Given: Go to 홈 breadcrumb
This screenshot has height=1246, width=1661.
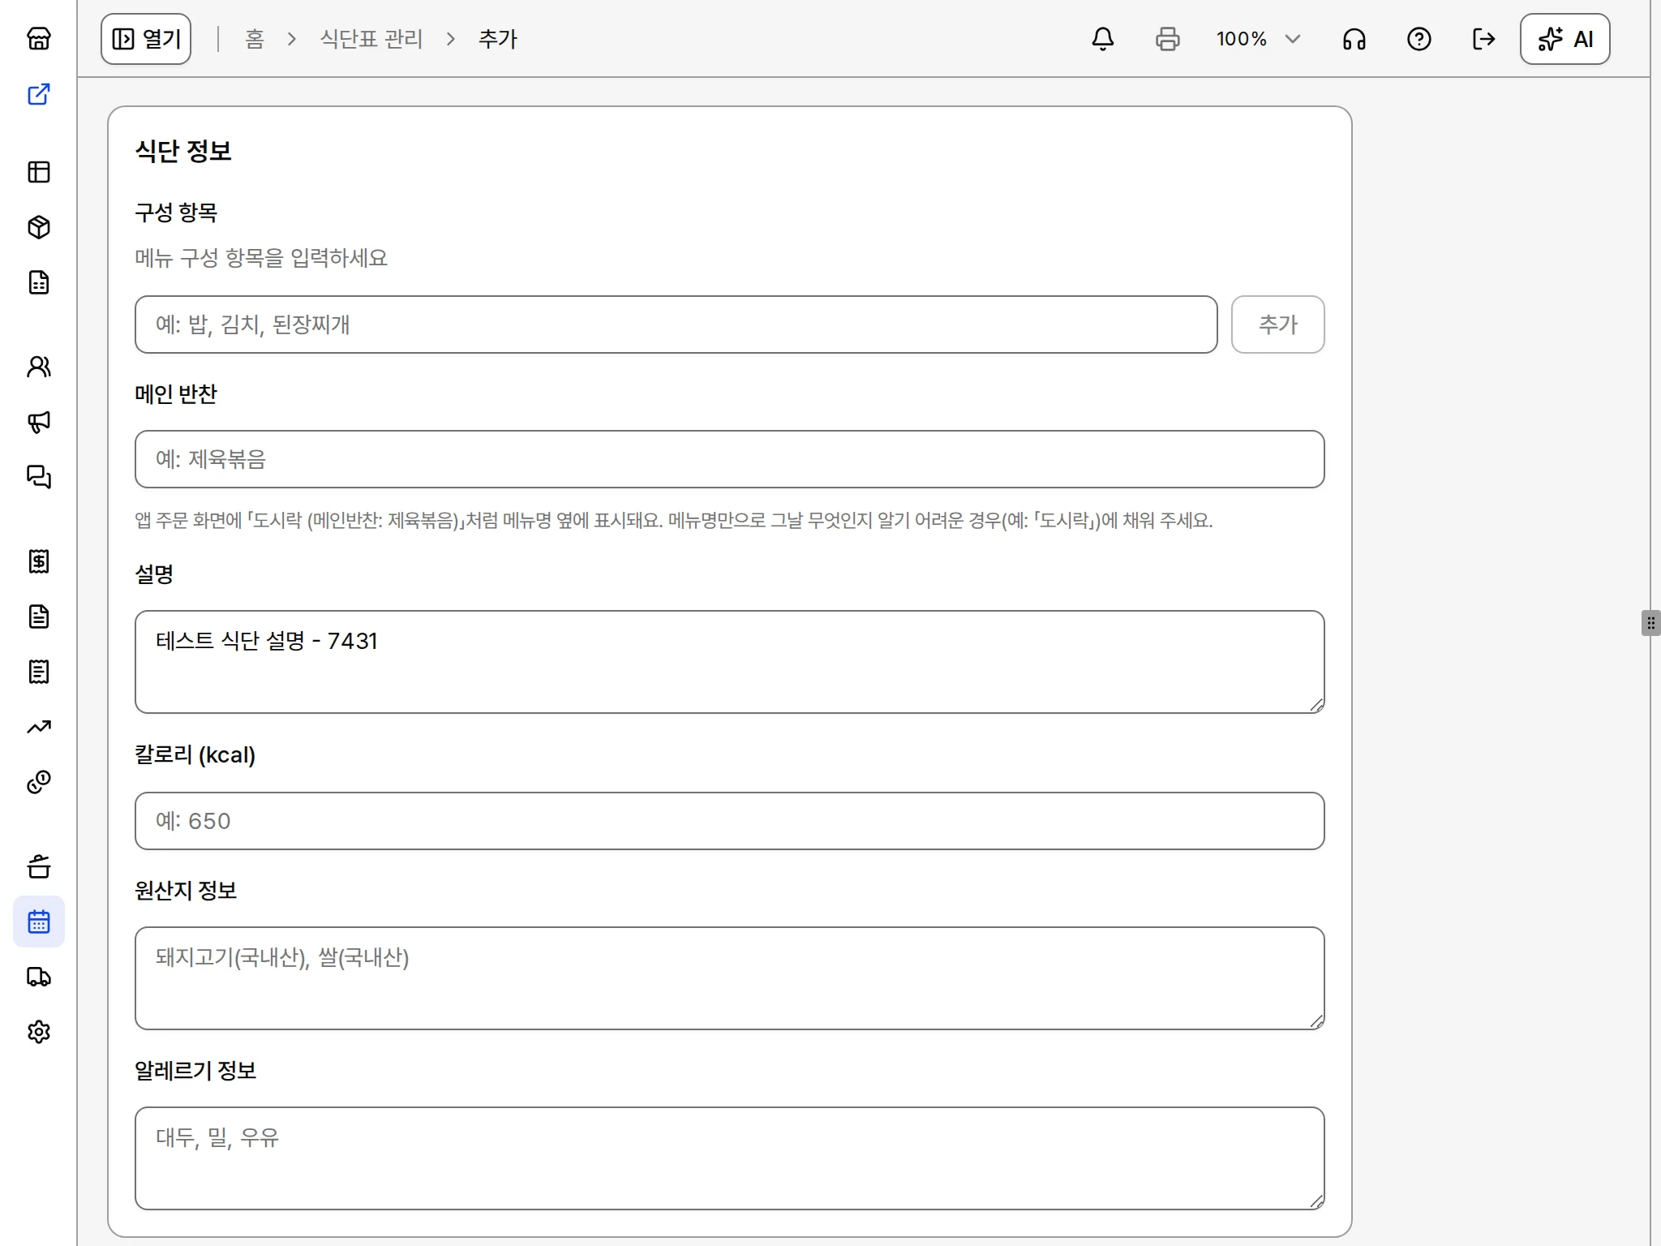Looking at the screenshot, I should click(x=255, y=39).
